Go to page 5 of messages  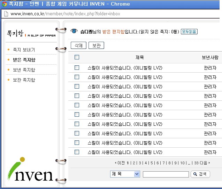pos(152,163)
